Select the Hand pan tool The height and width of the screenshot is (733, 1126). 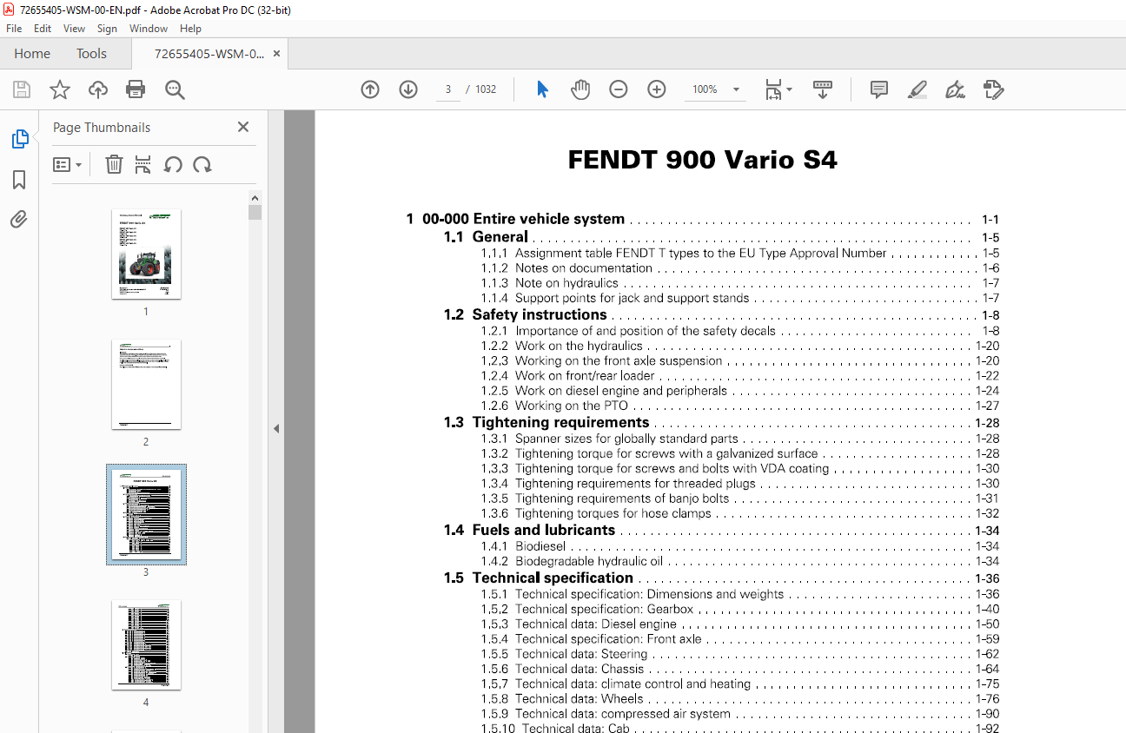point(580,89)
